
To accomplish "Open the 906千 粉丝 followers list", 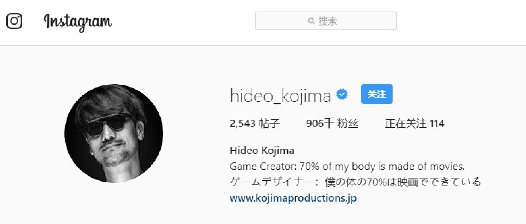I will pos(332,124).
